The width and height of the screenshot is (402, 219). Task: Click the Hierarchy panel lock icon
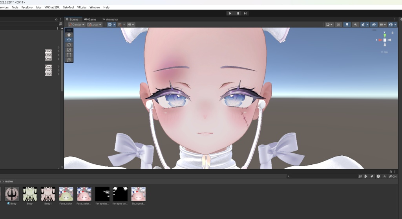click(57, 19)
